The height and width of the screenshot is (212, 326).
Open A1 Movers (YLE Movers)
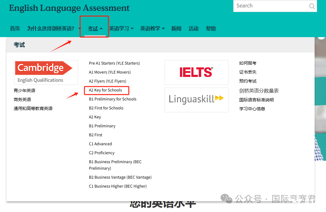pos(110,72)
